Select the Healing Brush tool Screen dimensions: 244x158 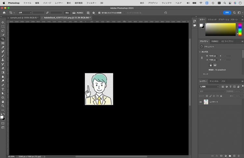pyautogui.click(x=3, y=51)
